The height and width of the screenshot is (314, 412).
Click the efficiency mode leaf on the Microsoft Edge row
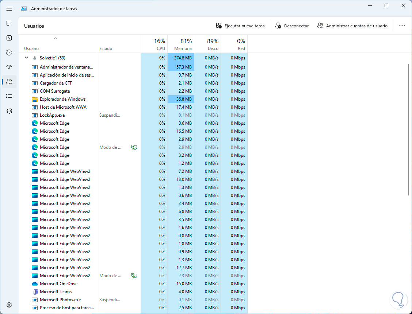(134, 147)
